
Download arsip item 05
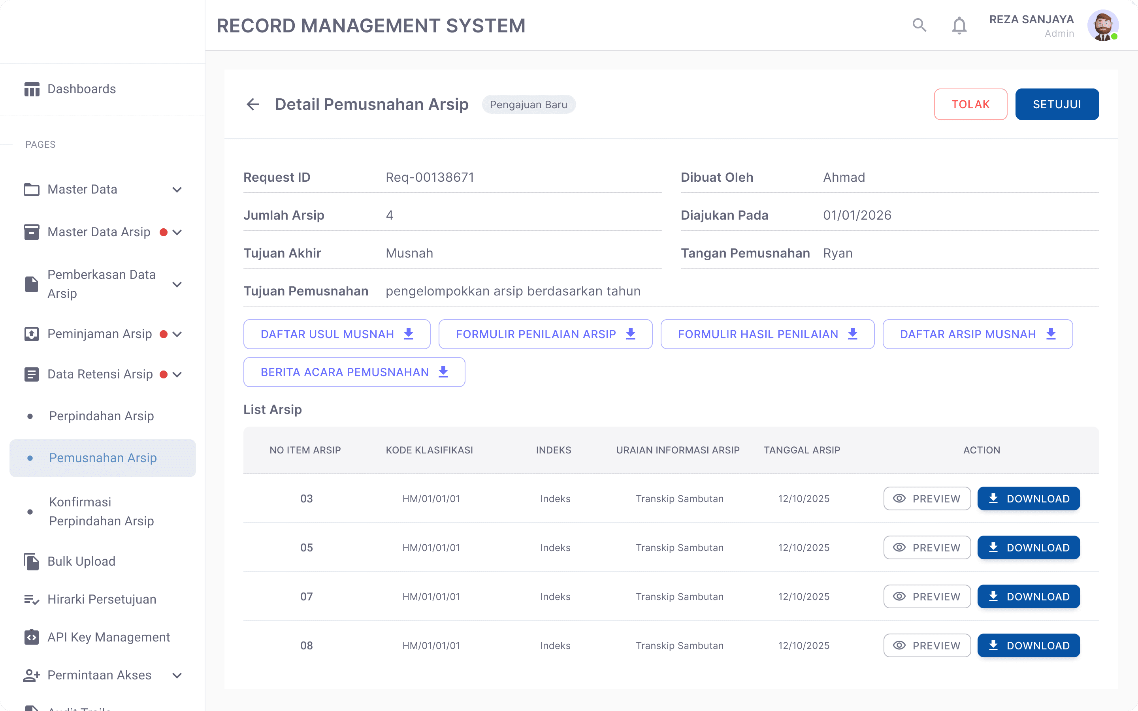pos(1029,547)
